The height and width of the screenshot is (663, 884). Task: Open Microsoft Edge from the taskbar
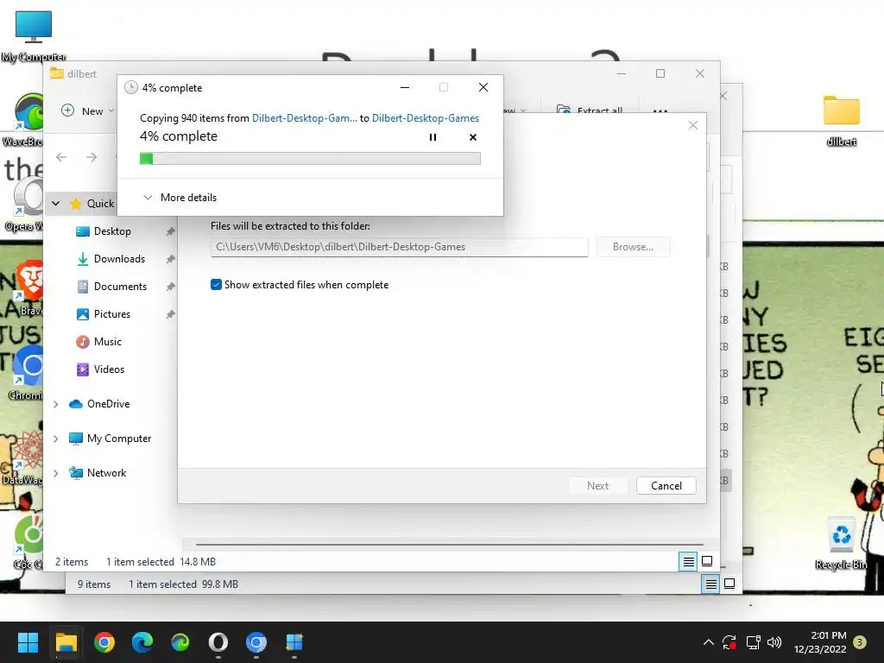pos(142,642)
